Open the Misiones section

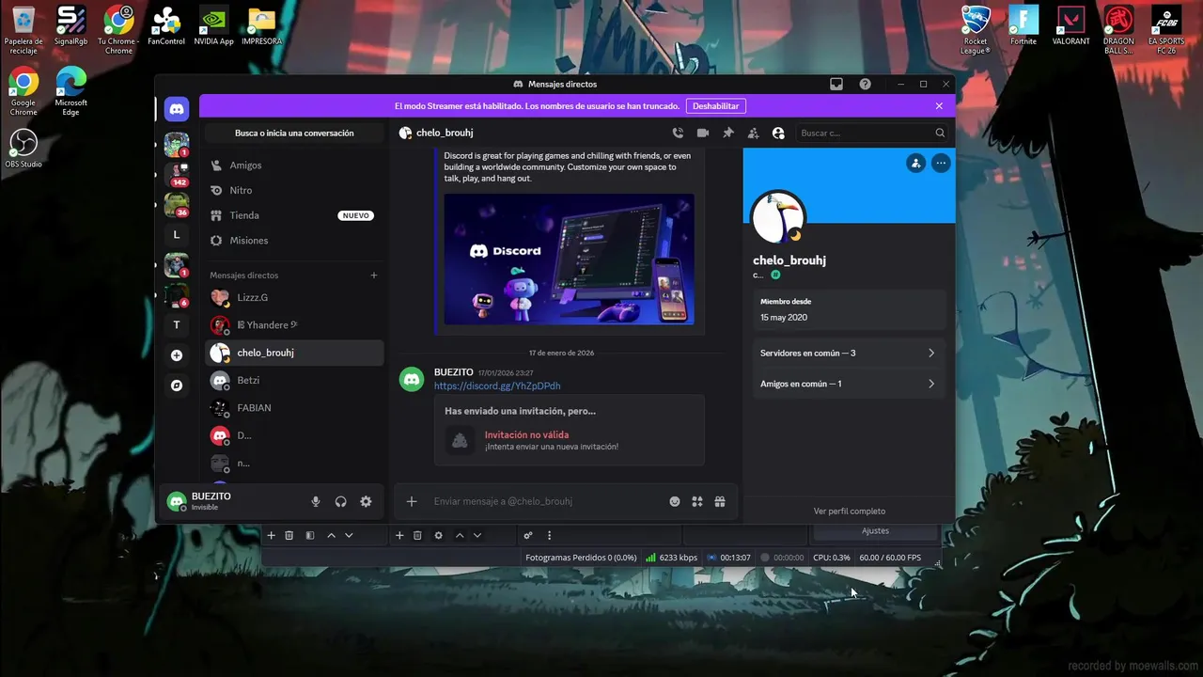click(294, 241)
